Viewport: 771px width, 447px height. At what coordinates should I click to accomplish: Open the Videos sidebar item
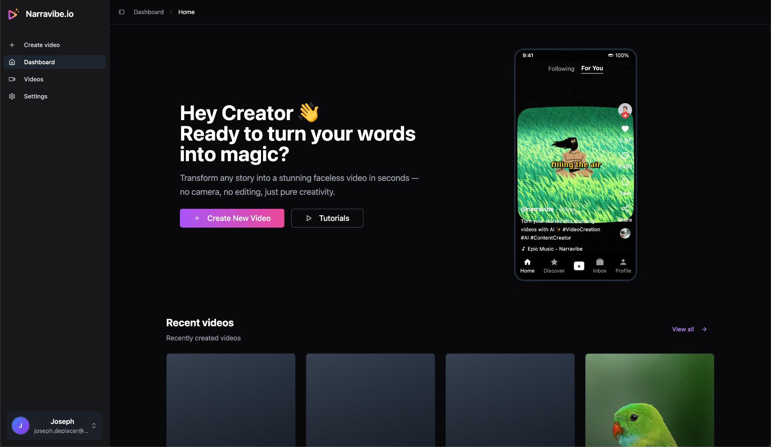[34, 79]
